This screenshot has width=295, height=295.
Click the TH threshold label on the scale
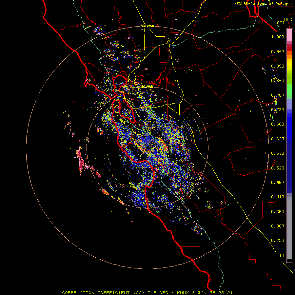click(282, 255)
